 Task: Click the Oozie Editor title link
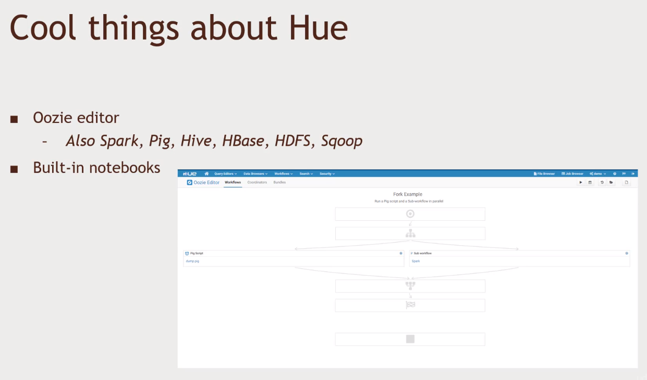(203, 183)
